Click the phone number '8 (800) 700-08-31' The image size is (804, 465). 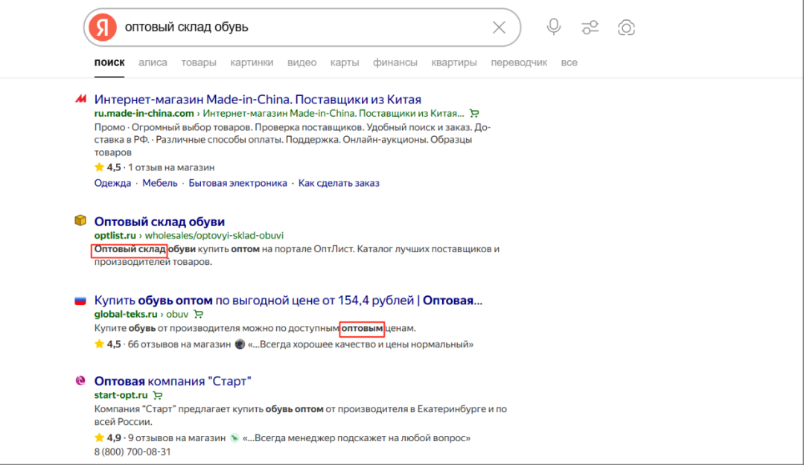tap(133, 452)
